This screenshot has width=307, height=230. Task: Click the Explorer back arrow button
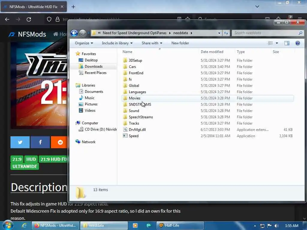click(x=74, y=33)
